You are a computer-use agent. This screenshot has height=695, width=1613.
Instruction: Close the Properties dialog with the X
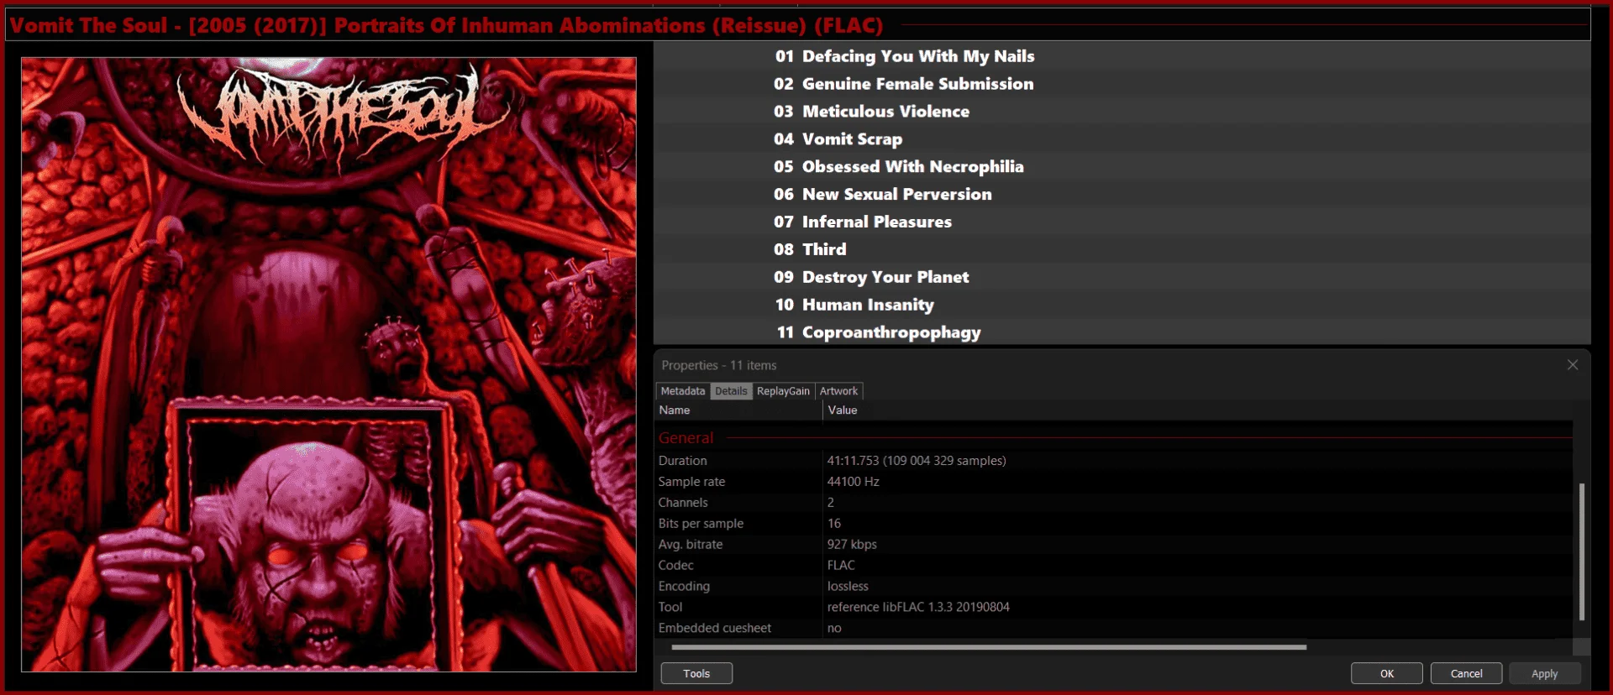[x=1572, y=365]
